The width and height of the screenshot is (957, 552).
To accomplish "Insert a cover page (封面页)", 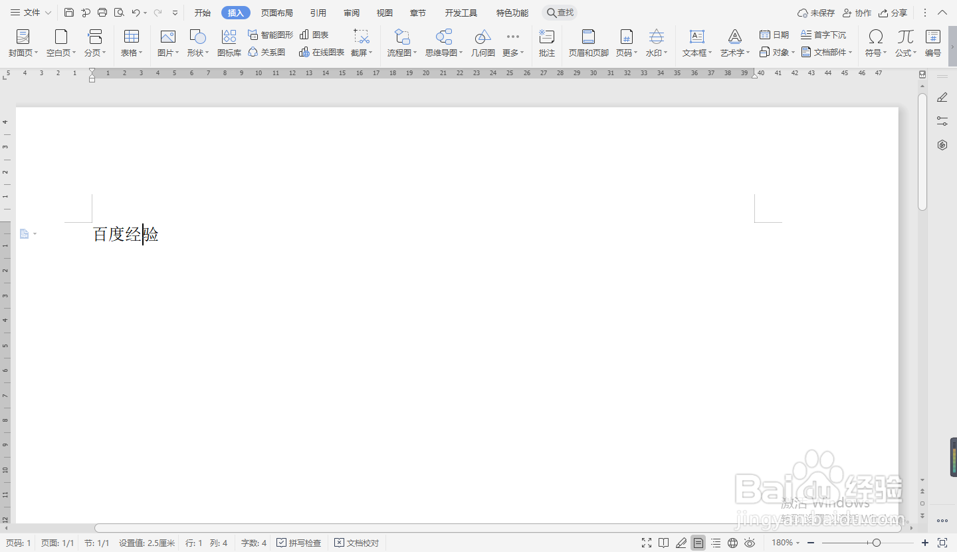I will [x=23, y=43].
